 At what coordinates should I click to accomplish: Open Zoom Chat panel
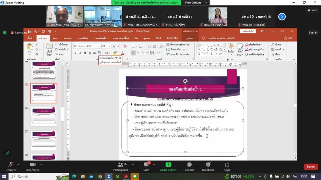[x=146, y=167]
